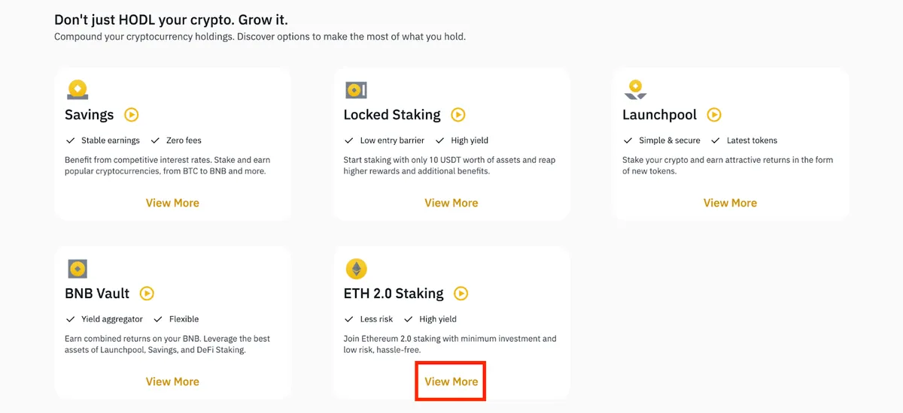The height and width of the screenshot is (413, 903).
Task: Click the Launchpool icon
Action: [x=635, y=90]
